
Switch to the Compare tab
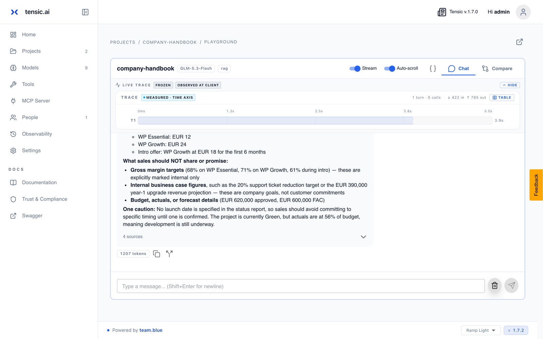coord(497,68)
